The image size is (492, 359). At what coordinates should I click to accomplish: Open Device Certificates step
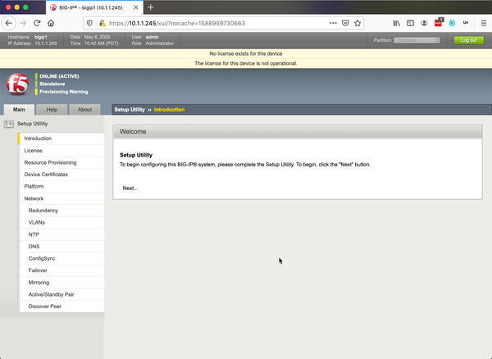coord(61,175)
